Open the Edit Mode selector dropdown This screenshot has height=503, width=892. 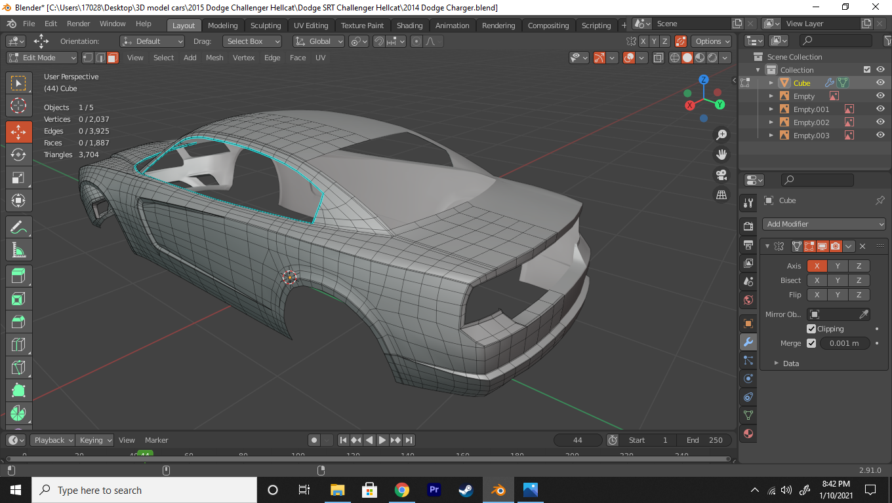[x=42, y=58]
